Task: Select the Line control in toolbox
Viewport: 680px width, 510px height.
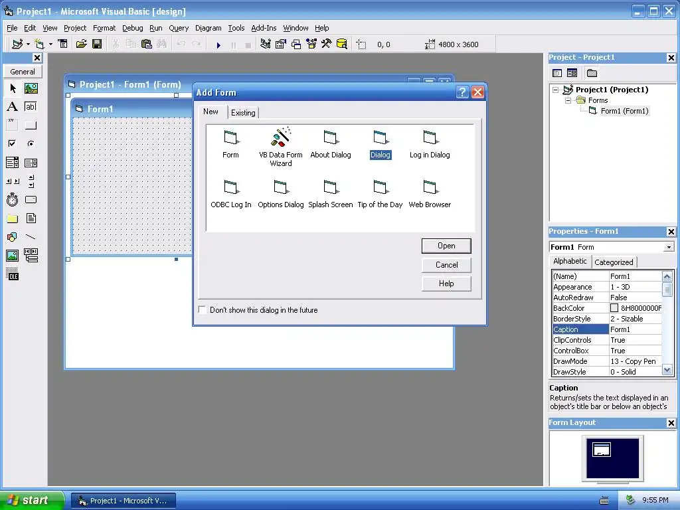Action: (x=31, y=237)
